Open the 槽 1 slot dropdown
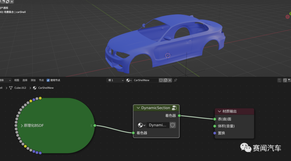The height and width of the screenshot is (161, 291). pyautogui.click(x=115, y=80)
